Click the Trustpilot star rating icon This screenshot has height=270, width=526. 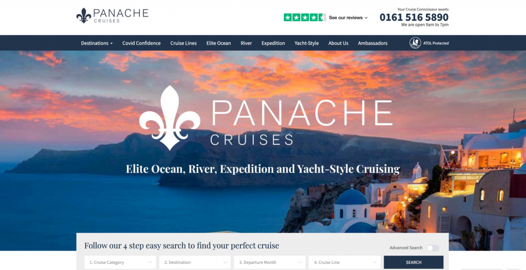click(305, 17)
